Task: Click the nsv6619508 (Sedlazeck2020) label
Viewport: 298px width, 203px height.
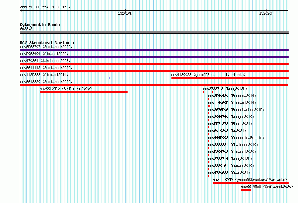Action: click(x=267, y=187)
